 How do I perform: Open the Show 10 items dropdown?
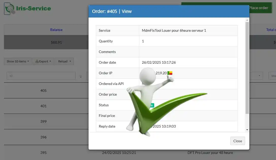pos(18,61)
